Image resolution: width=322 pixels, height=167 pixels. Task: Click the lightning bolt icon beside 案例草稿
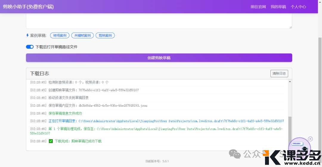(x=28, y=35)
